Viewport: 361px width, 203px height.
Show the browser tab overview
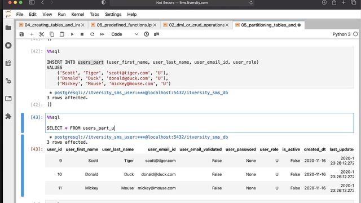click(x=354, y=2)
